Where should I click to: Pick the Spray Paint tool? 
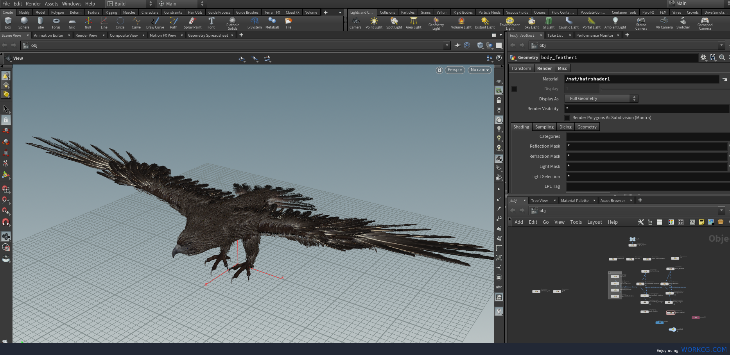pos(192,23)
